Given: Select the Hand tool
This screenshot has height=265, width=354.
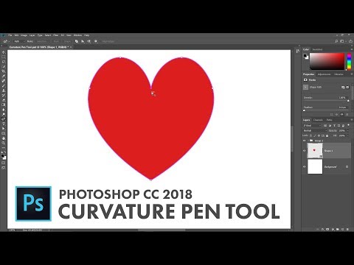Looking at the screenshot, I should 4,138.
